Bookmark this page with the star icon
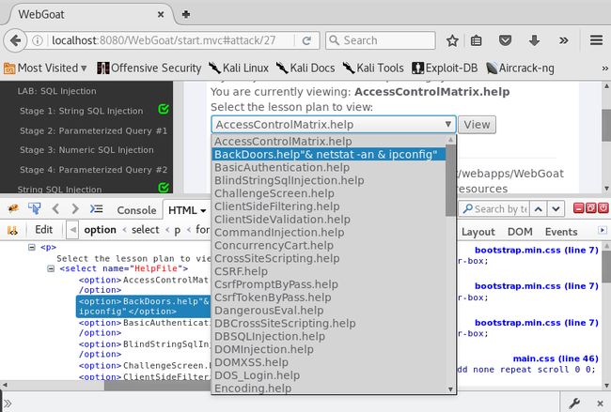Screen dimensions: 611x412 click(x=452, y=40)
